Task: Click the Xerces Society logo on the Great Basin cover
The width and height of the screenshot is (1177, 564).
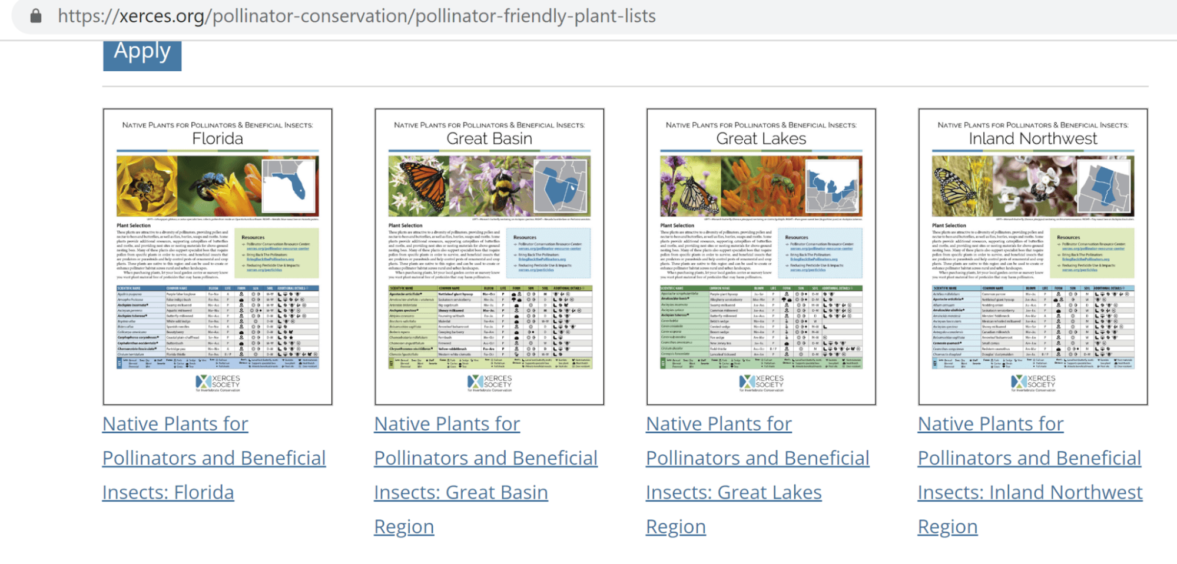Action: [x=489, y=383]
